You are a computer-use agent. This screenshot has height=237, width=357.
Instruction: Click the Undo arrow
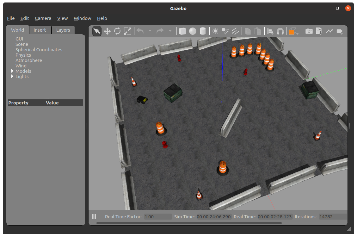coord(140,31)
